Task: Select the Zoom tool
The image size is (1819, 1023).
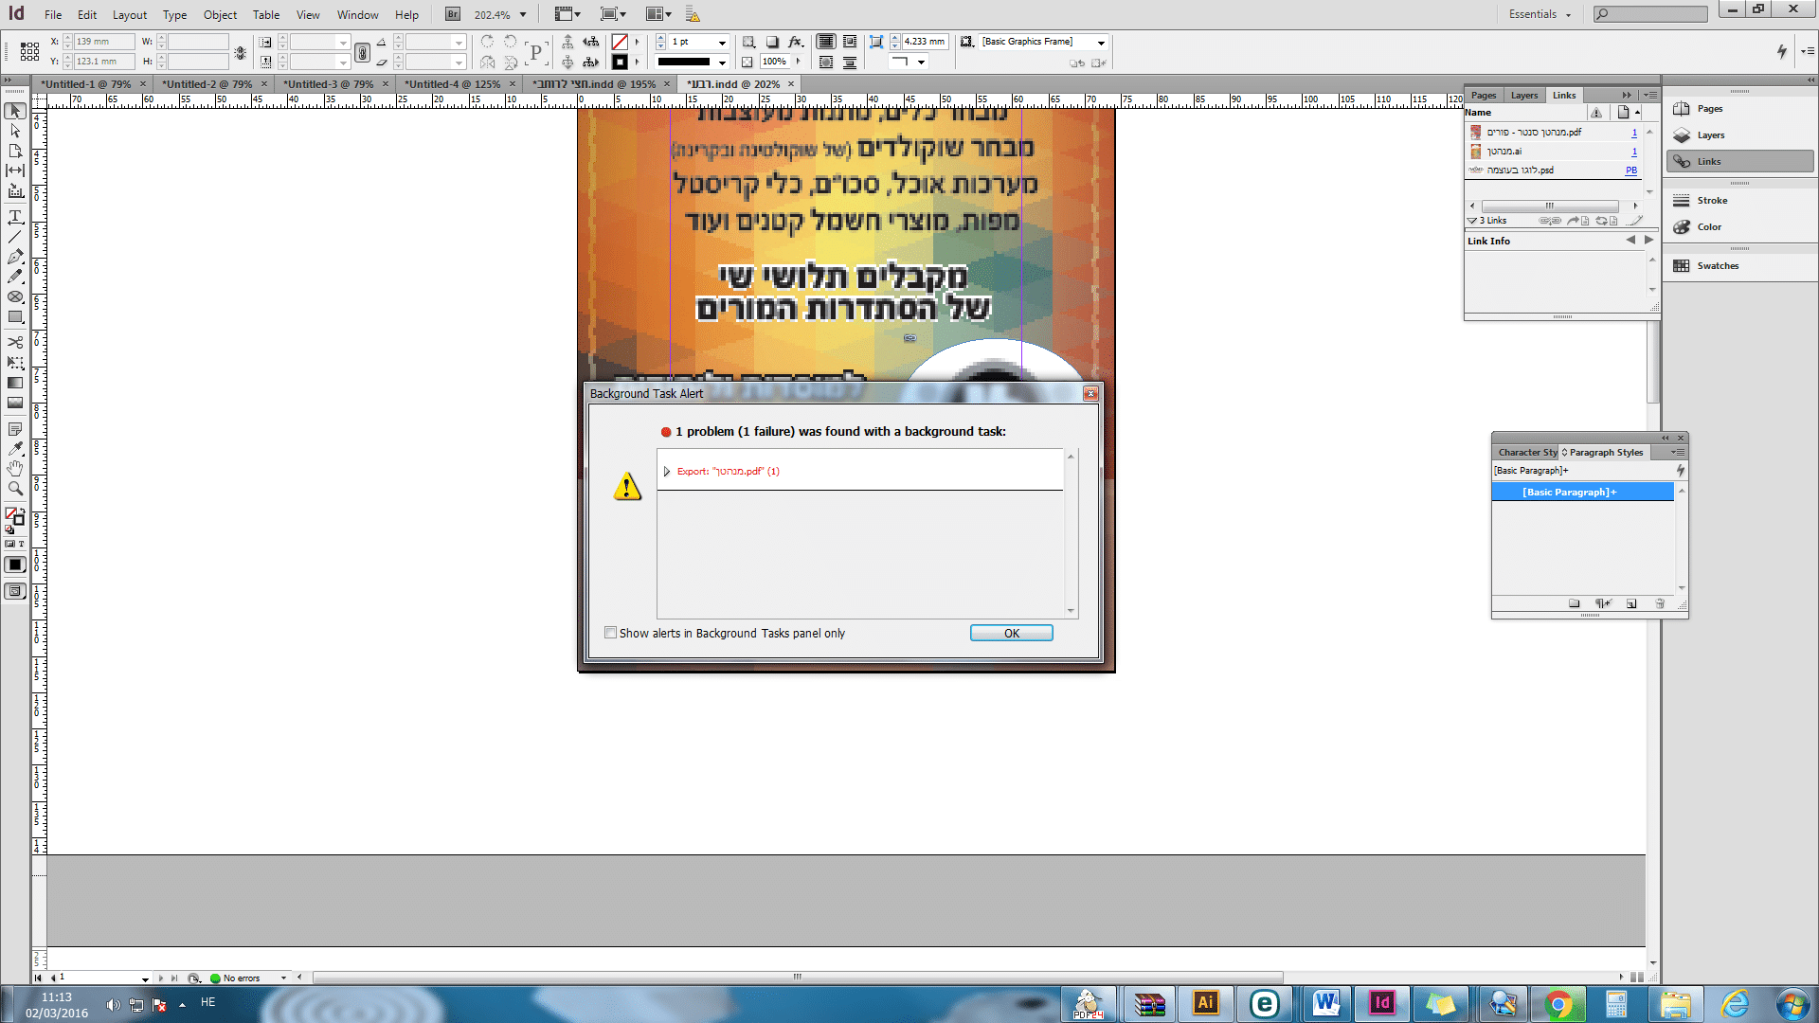Action: (x=15, y=489)
